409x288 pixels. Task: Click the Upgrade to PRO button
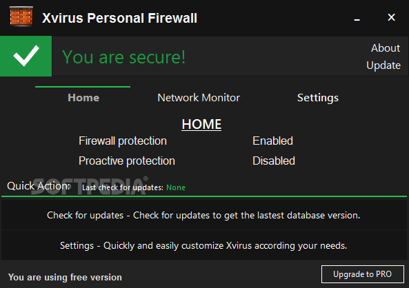[x=363, y=274]
